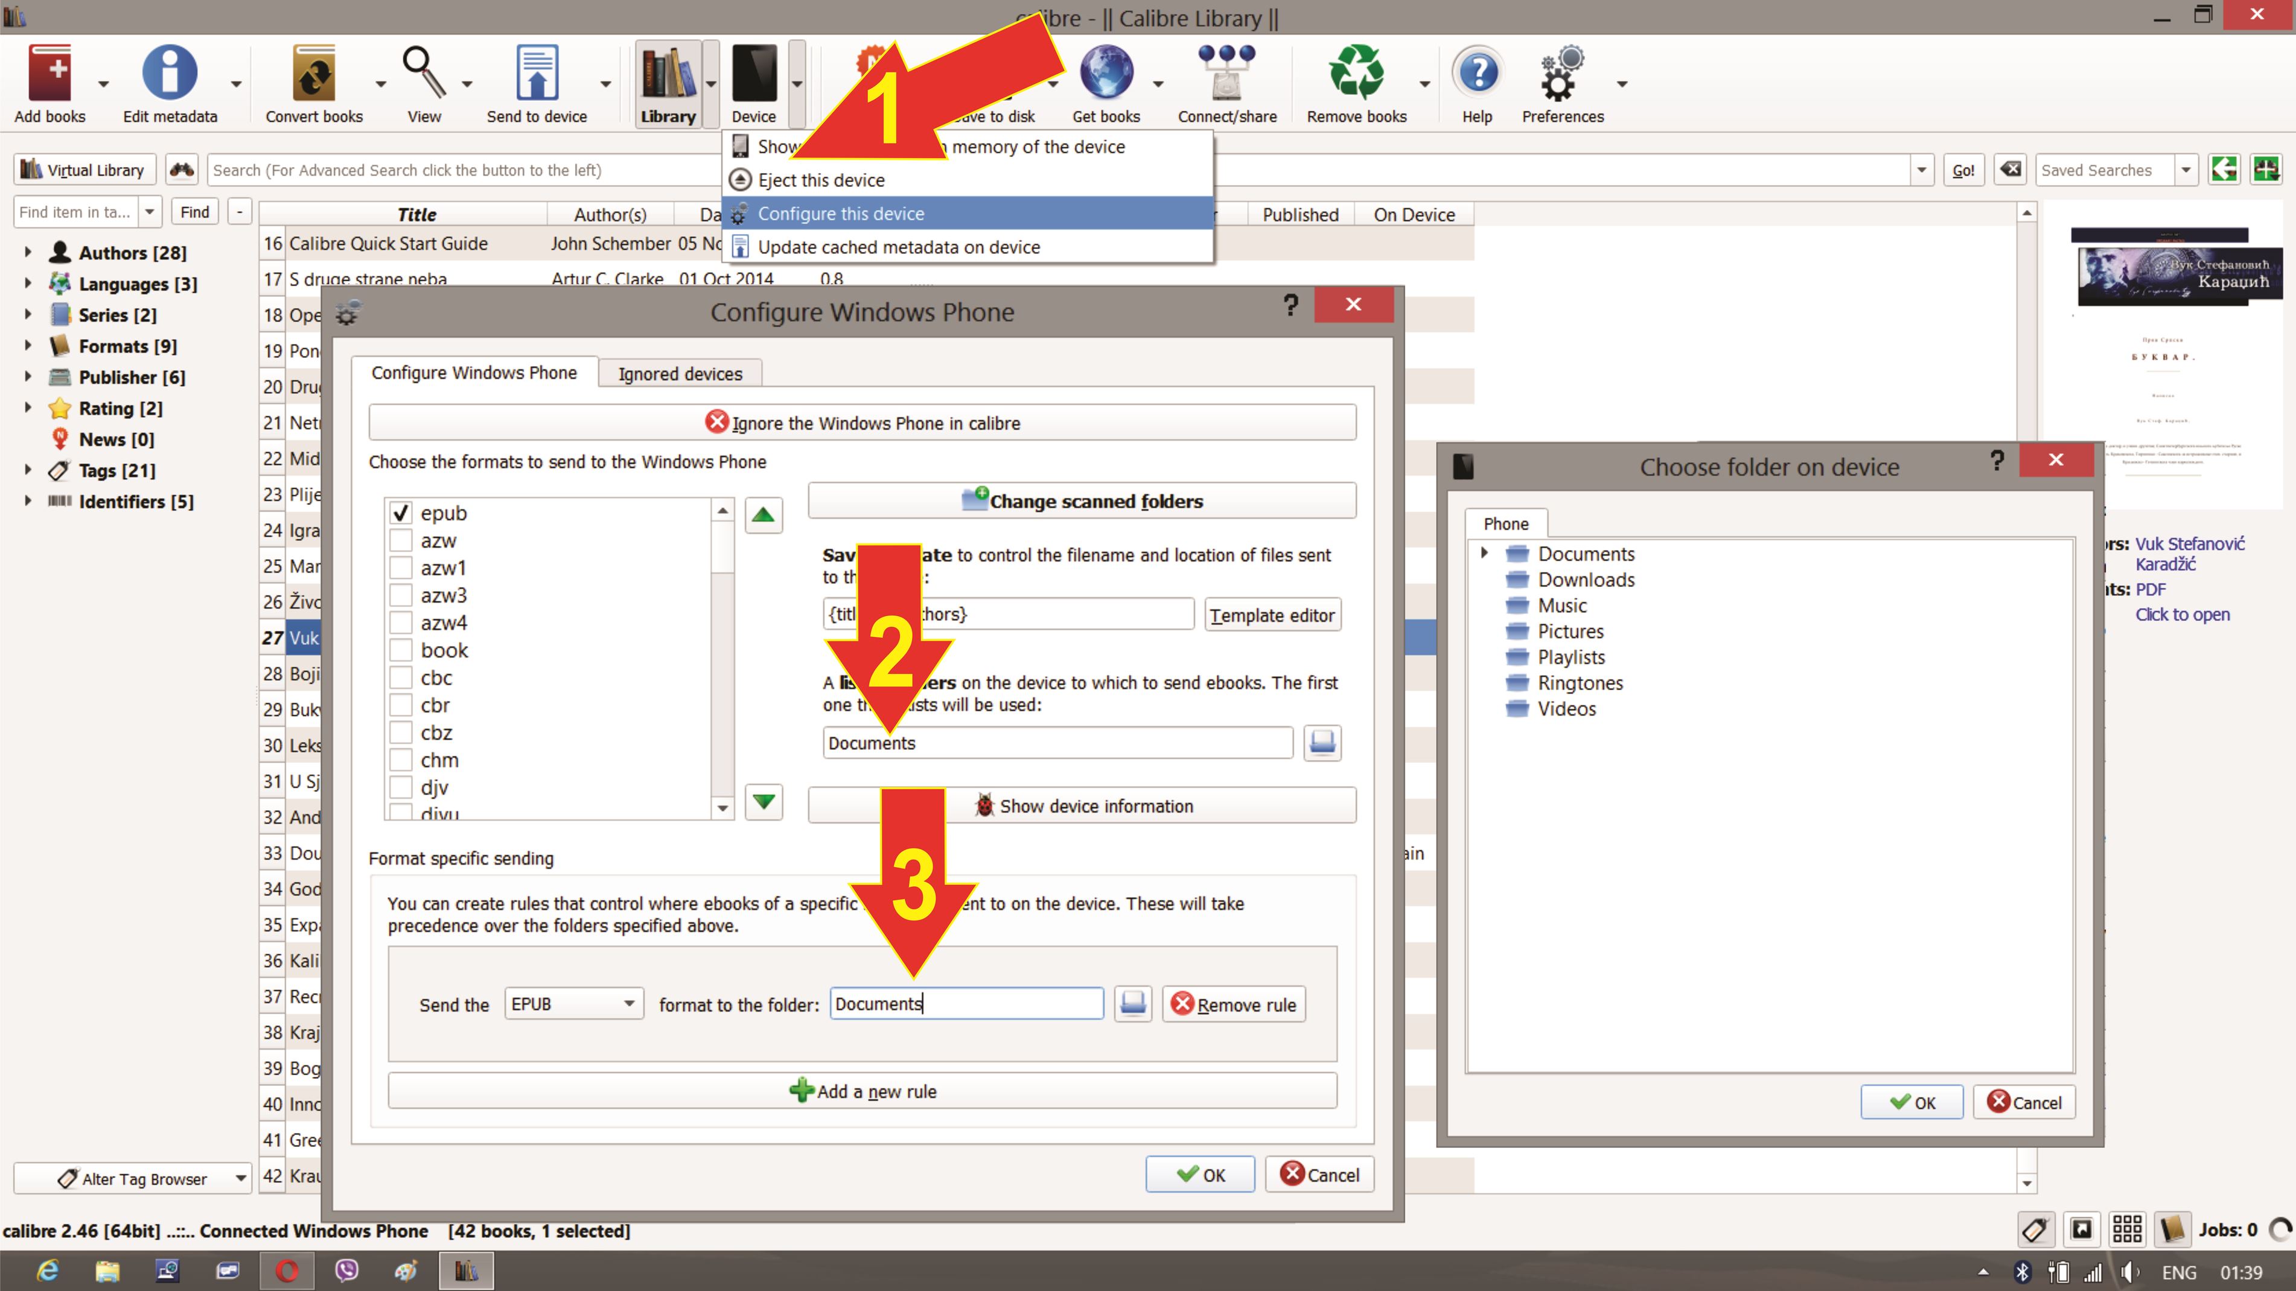Check the cbz format checkbox
This screenshot has width=2296, height=1291.
[x=400, y=733]
